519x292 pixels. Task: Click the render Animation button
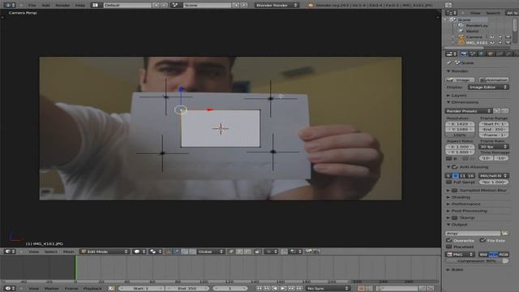tap(494, 80)
